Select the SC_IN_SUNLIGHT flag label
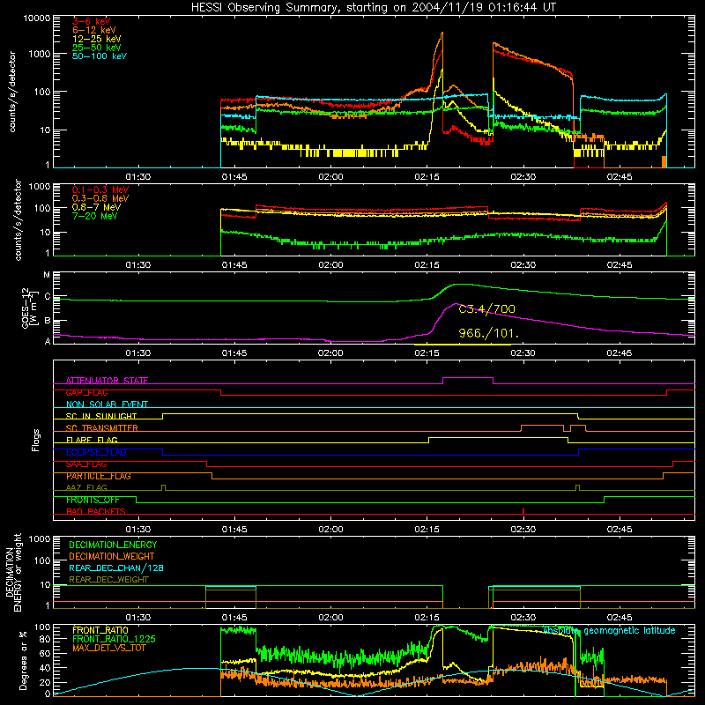This screenshot has height=705, width=705. pyautogui.click(x=101, y=416)
